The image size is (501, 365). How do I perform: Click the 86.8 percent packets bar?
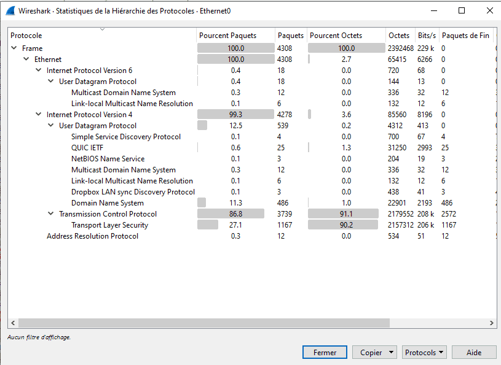pyautogui.click(x=231, y=214)
